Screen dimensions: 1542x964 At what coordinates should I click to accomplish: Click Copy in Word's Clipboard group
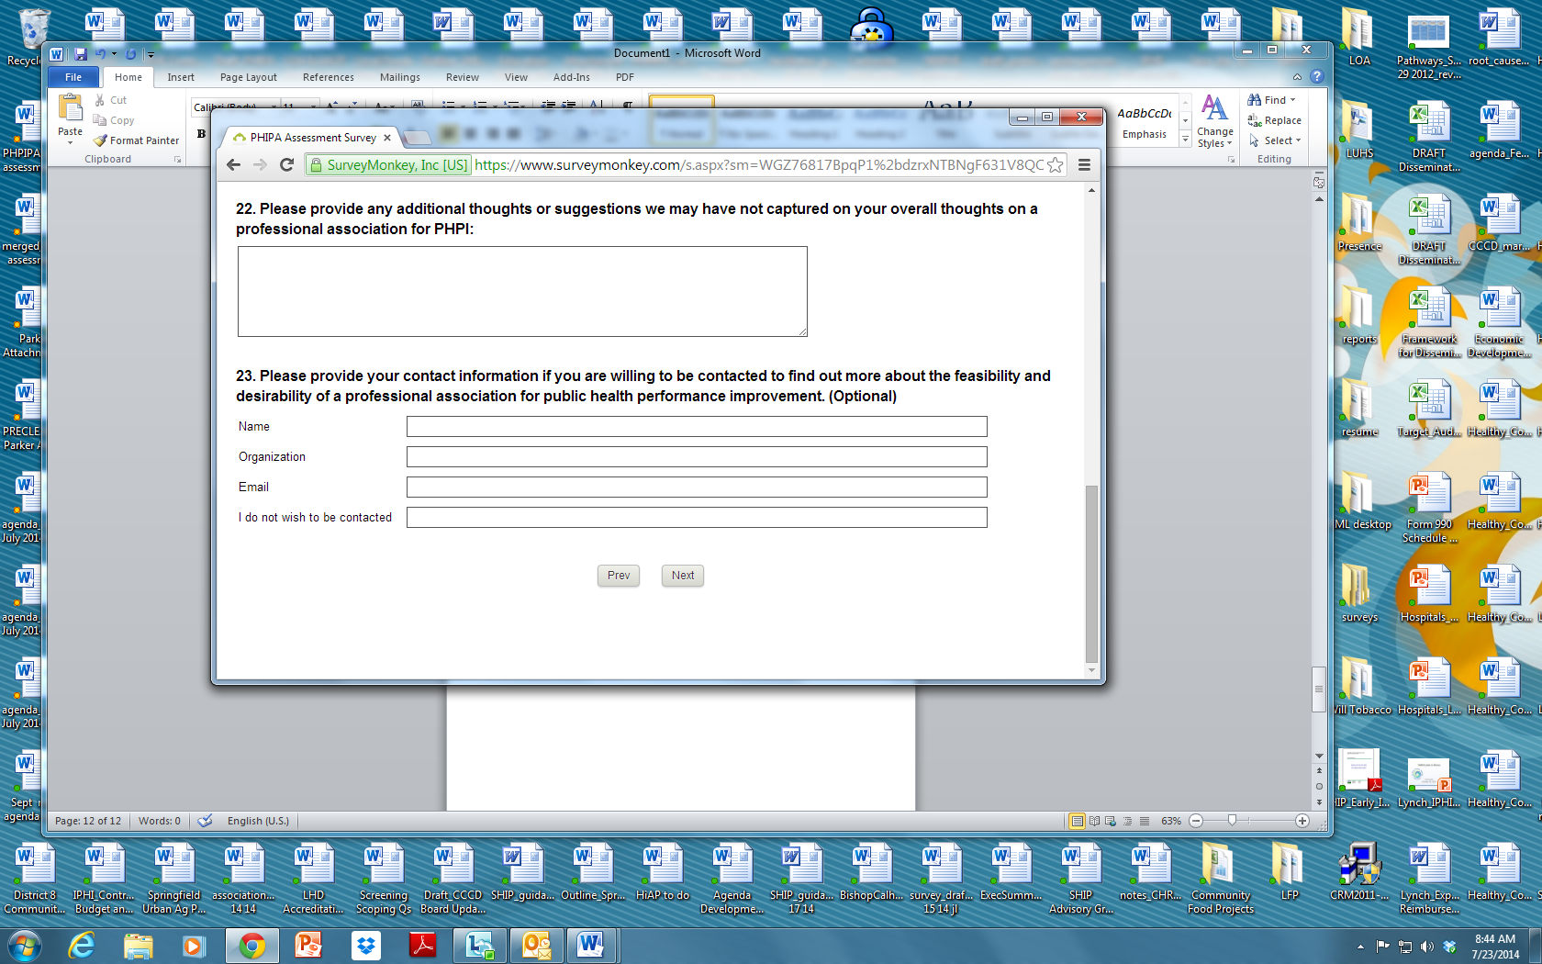point(114,120)
